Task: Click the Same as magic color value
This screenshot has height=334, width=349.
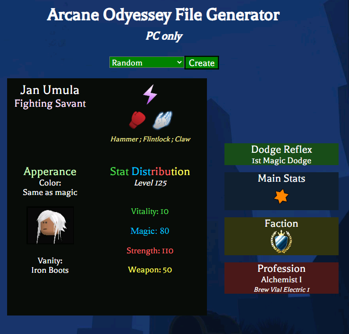Action: click(x=50, y=193)
